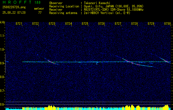Click the version number 1.0.0

37,2
